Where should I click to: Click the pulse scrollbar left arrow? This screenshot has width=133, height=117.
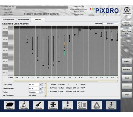coord(15,81)
